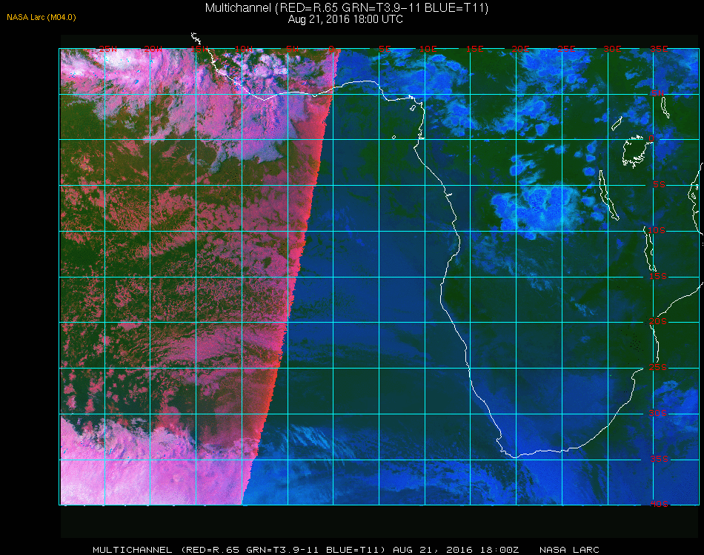
Task: Select the 35E longitude label
Action: tap(659, 49)
